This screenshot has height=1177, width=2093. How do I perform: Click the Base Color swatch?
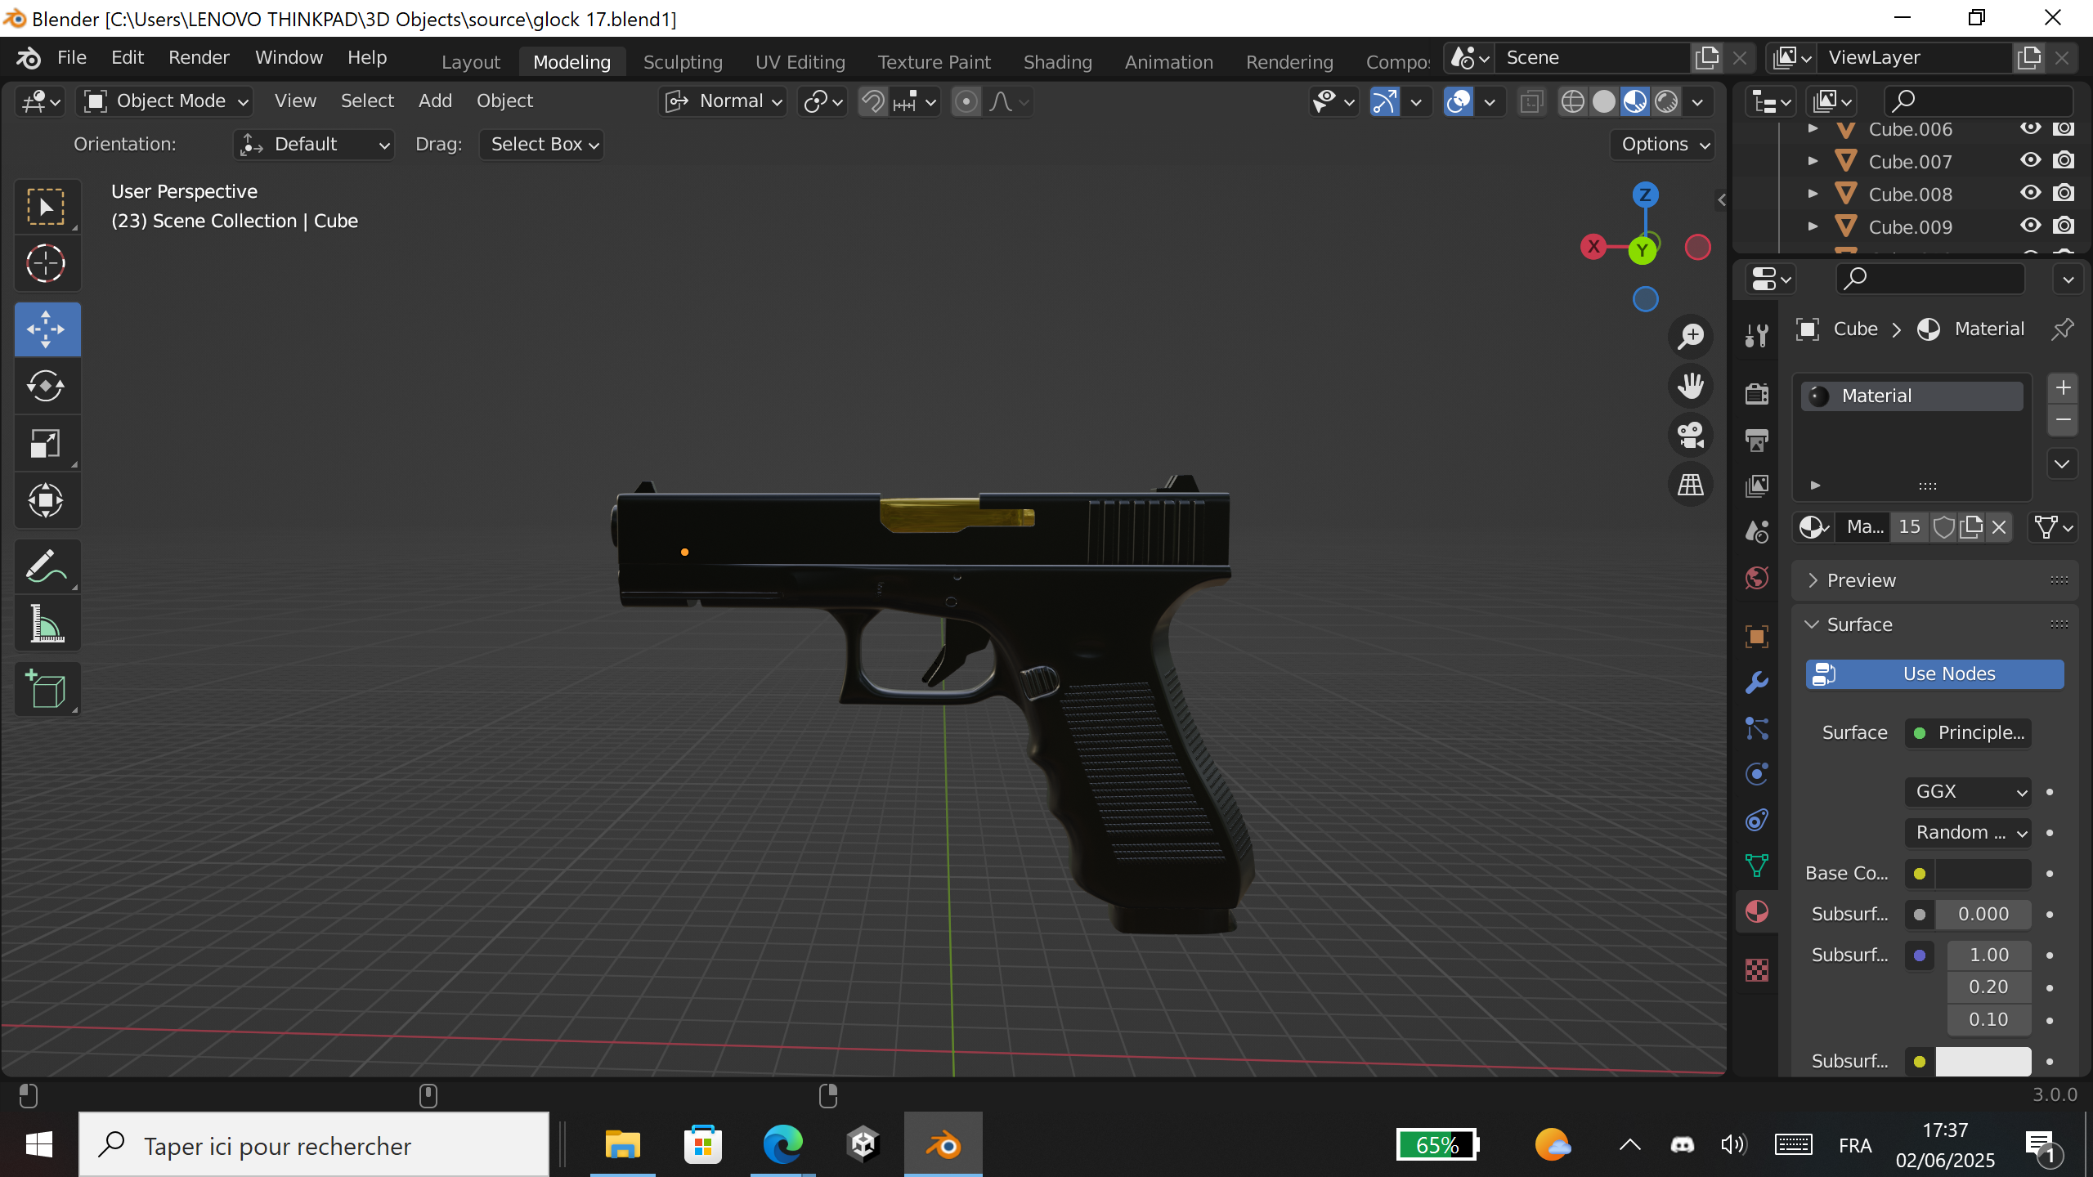pyautogui.click(x=1983, y=873)
